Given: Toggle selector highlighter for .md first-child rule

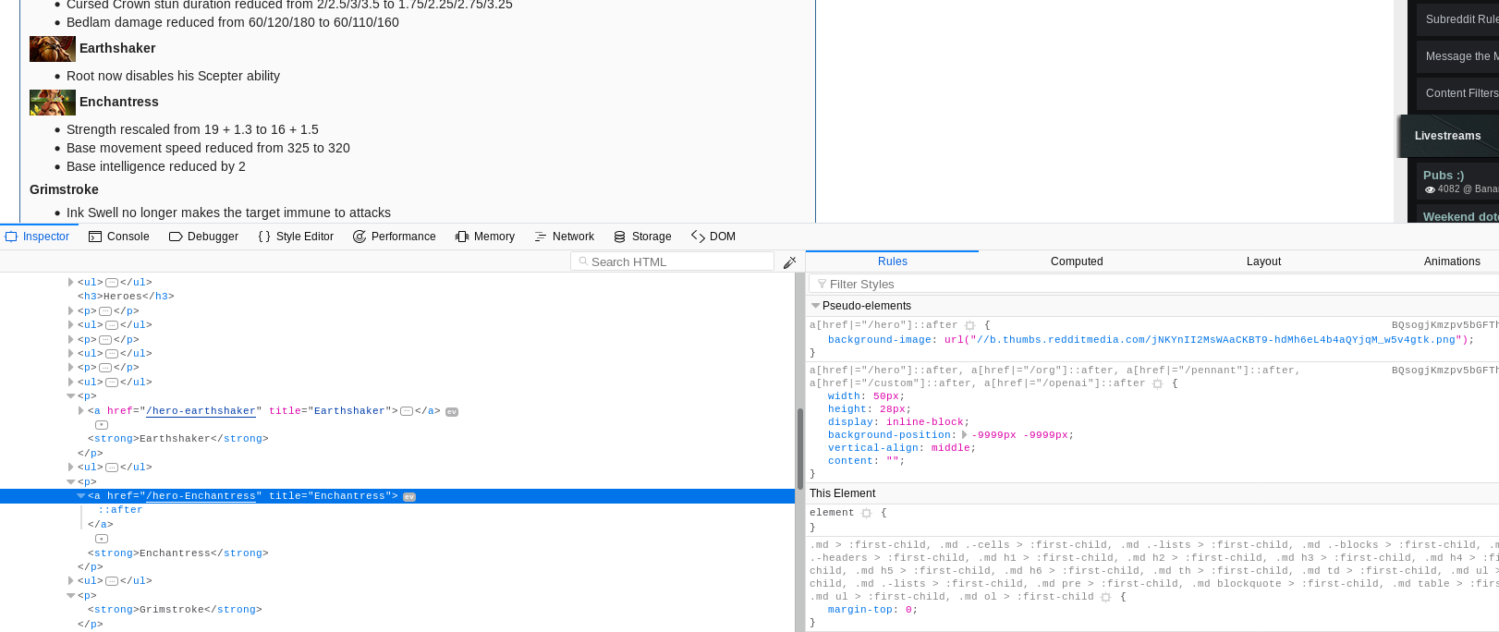Looking at the screenshot, I should [x=1105, y=597].
